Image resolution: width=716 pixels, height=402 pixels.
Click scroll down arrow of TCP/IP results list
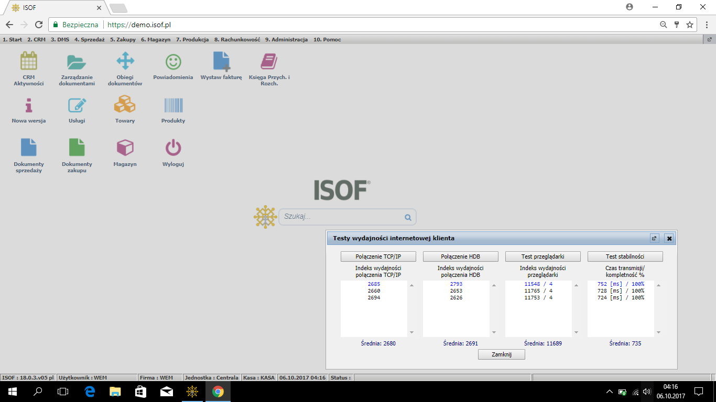coord(411,332)
